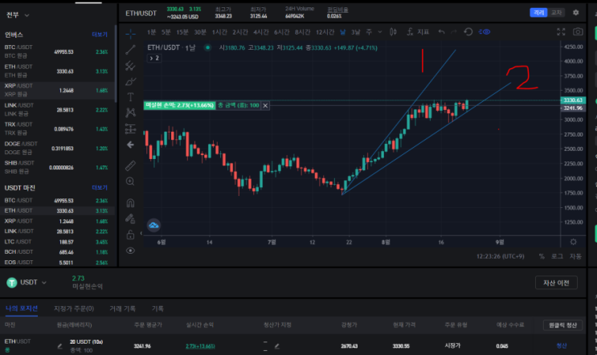Open the fx indicators (지표) menu
This screenshot has height=355, width=597.
pyautogui.click(x=418, y=32)
